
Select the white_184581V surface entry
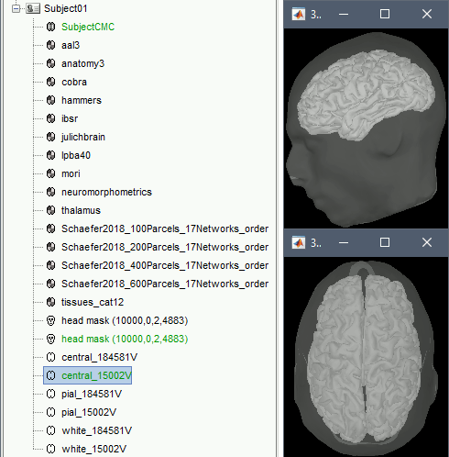coord(97,430)
